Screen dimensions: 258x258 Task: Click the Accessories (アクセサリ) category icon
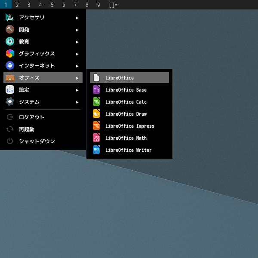point(10,18)
